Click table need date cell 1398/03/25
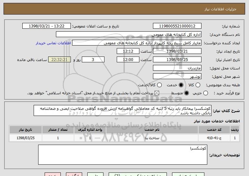The width and height of the screenshot is (249, 176). tap(26, 138)
